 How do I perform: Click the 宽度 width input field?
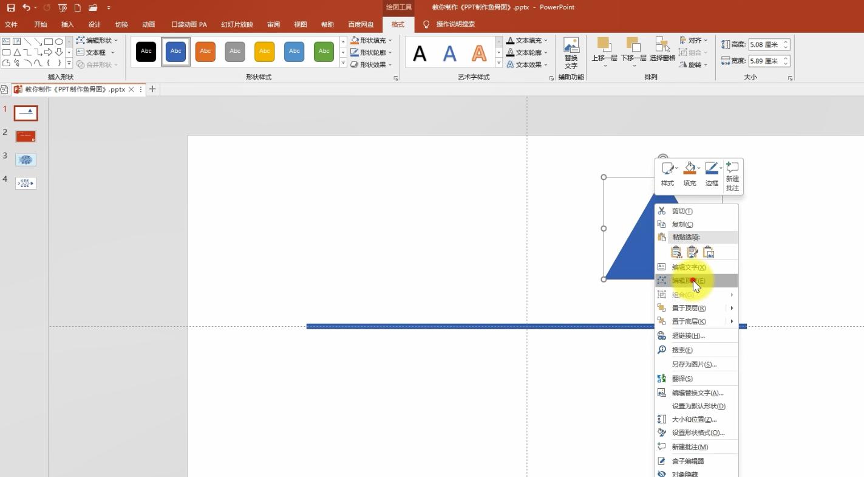coord(765,61)
